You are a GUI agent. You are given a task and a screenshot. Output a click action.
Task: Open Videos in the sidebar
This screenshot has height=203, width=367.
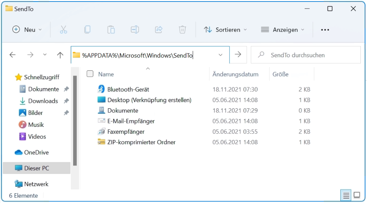tap(32, 136)
